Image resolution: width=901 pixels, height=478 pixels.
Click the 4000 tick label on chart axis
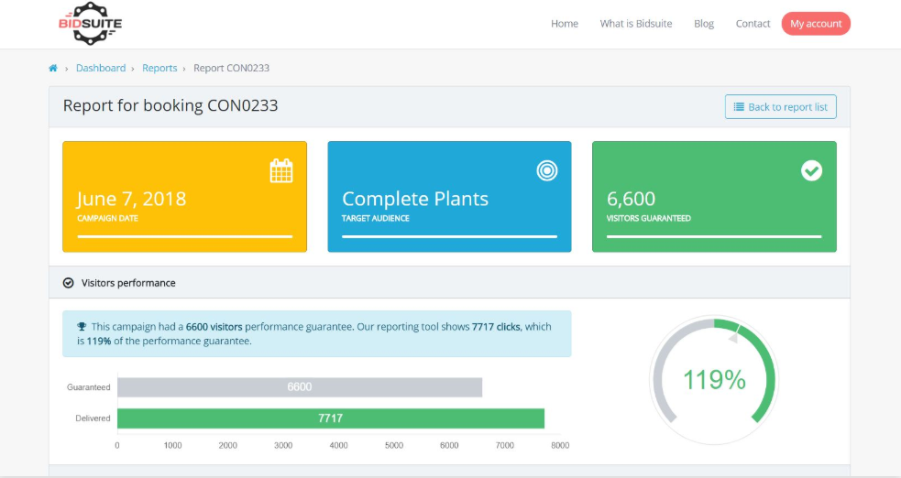pos(338,445)
